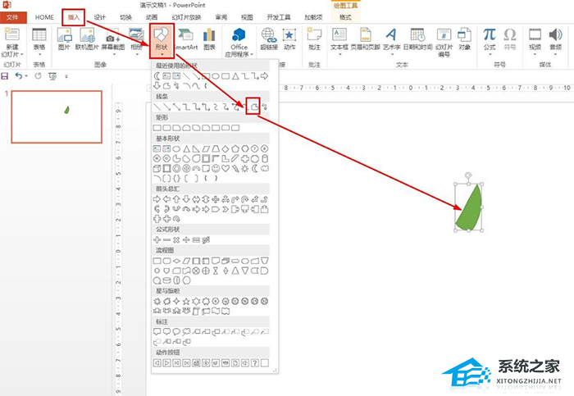Click the rotation handle above green shape

tap(468, 175)
